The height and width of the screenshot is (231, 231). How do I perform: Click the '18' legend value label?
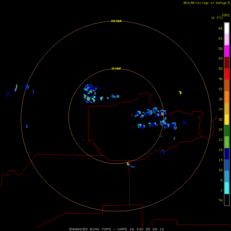tap(220, 150)
